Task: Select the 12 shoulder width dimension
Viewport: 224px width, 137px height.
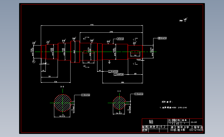Action: [100, 70]
